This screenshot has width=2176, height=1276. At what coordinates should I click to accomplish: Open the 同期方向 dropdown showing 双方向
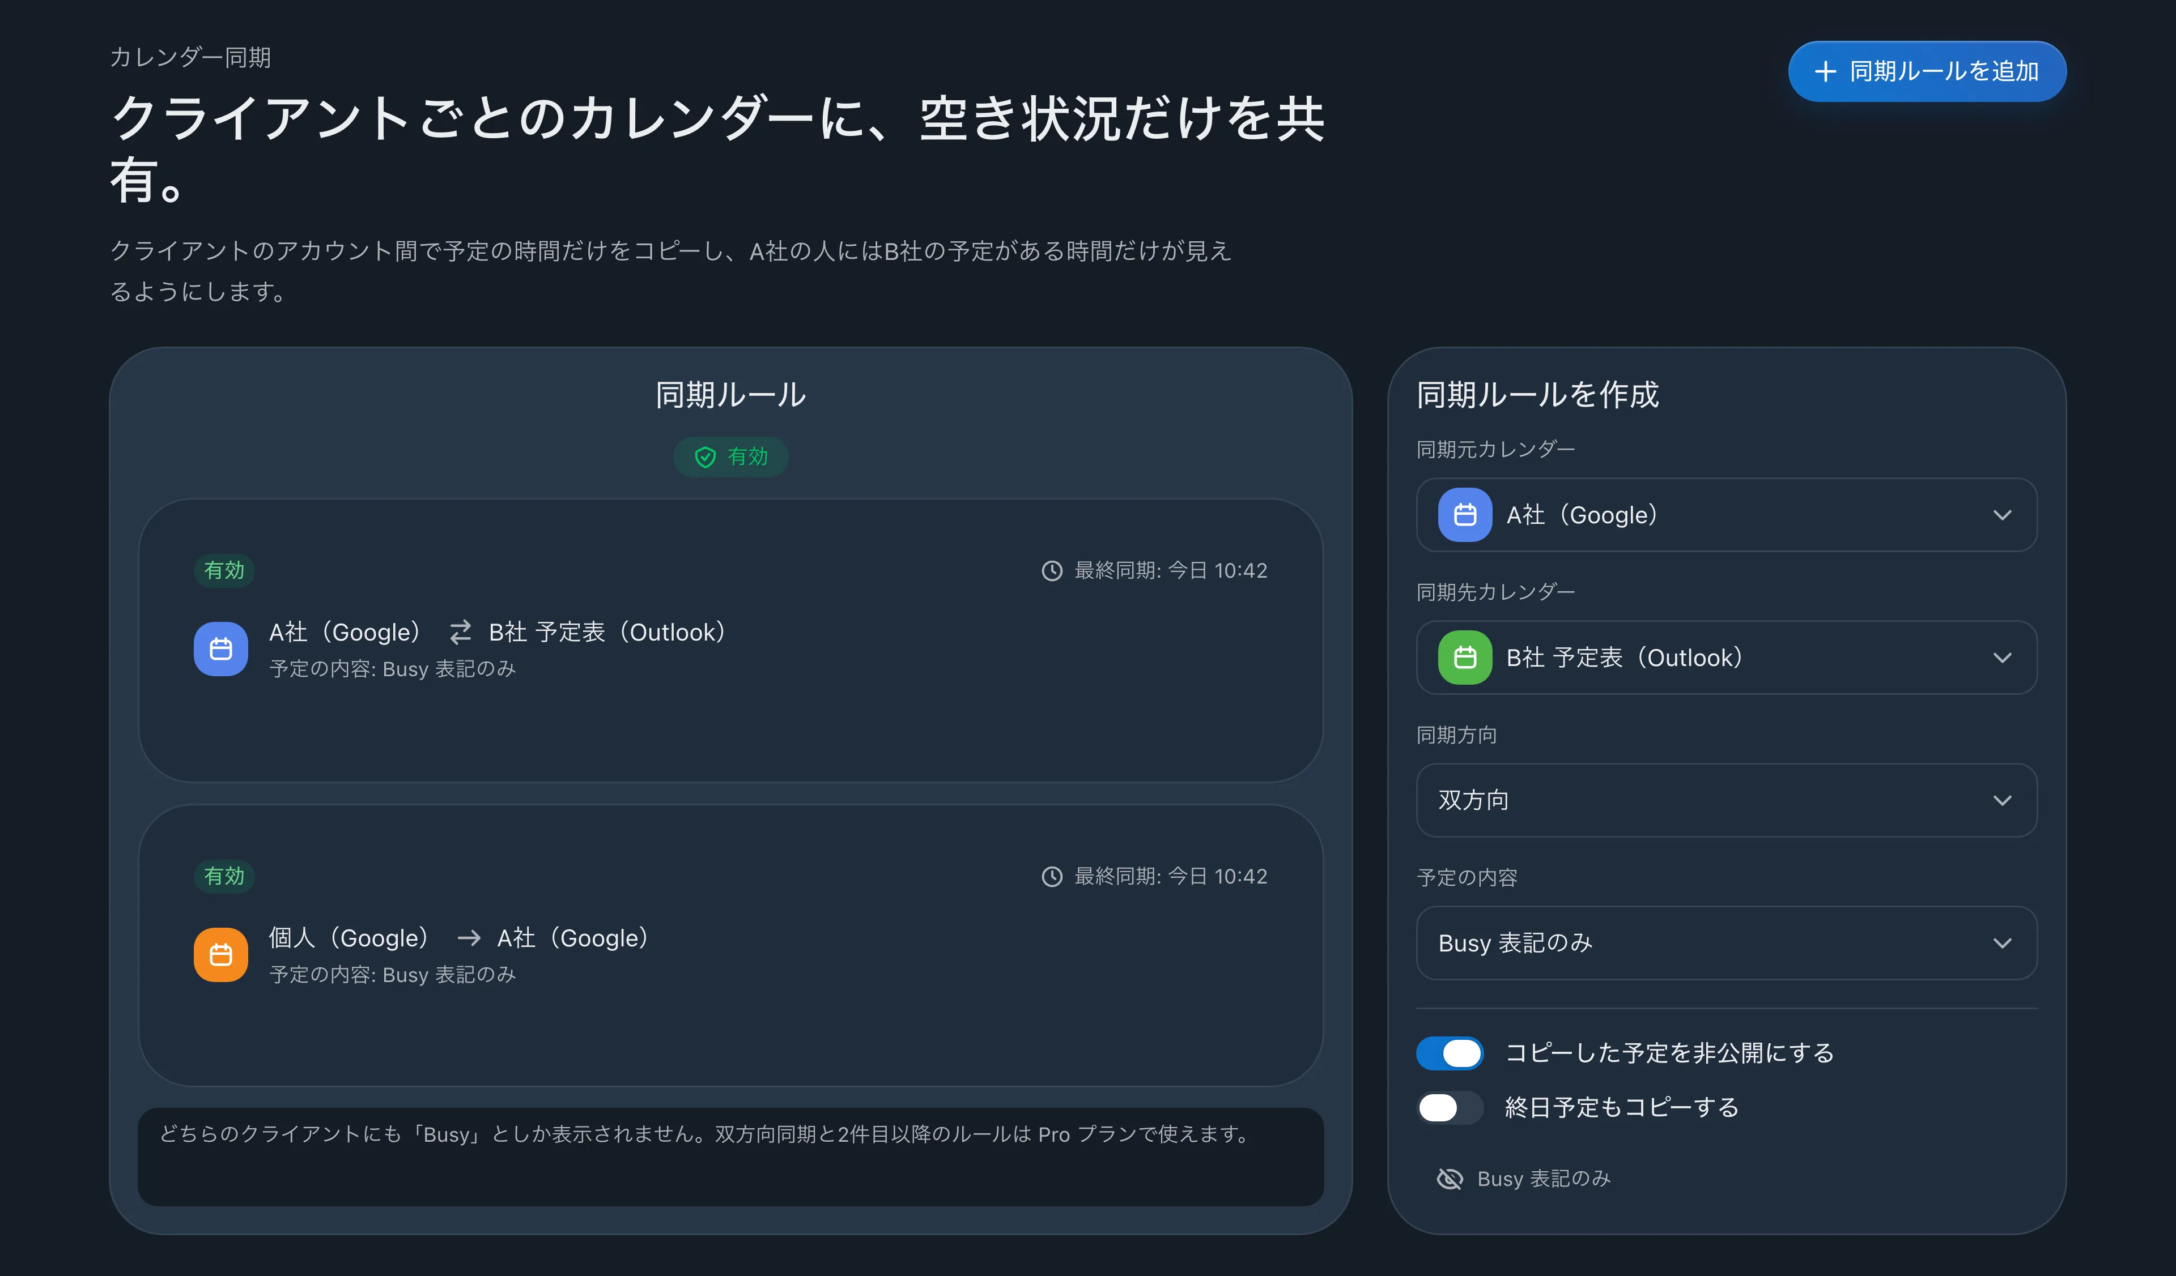click(x=1726, y=800)
